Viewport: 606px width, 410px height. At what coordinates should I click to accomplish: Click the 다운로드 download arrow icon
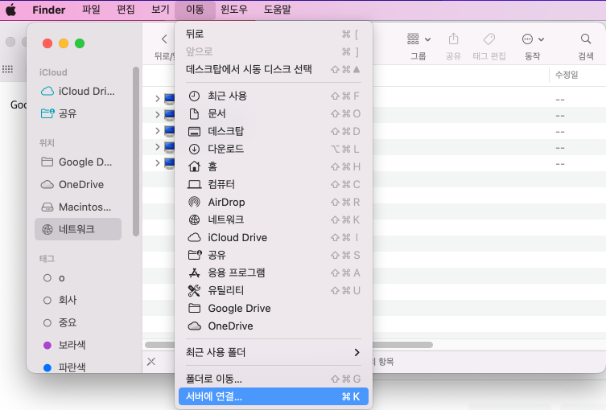pyautogui.click(x=194, y=149)
